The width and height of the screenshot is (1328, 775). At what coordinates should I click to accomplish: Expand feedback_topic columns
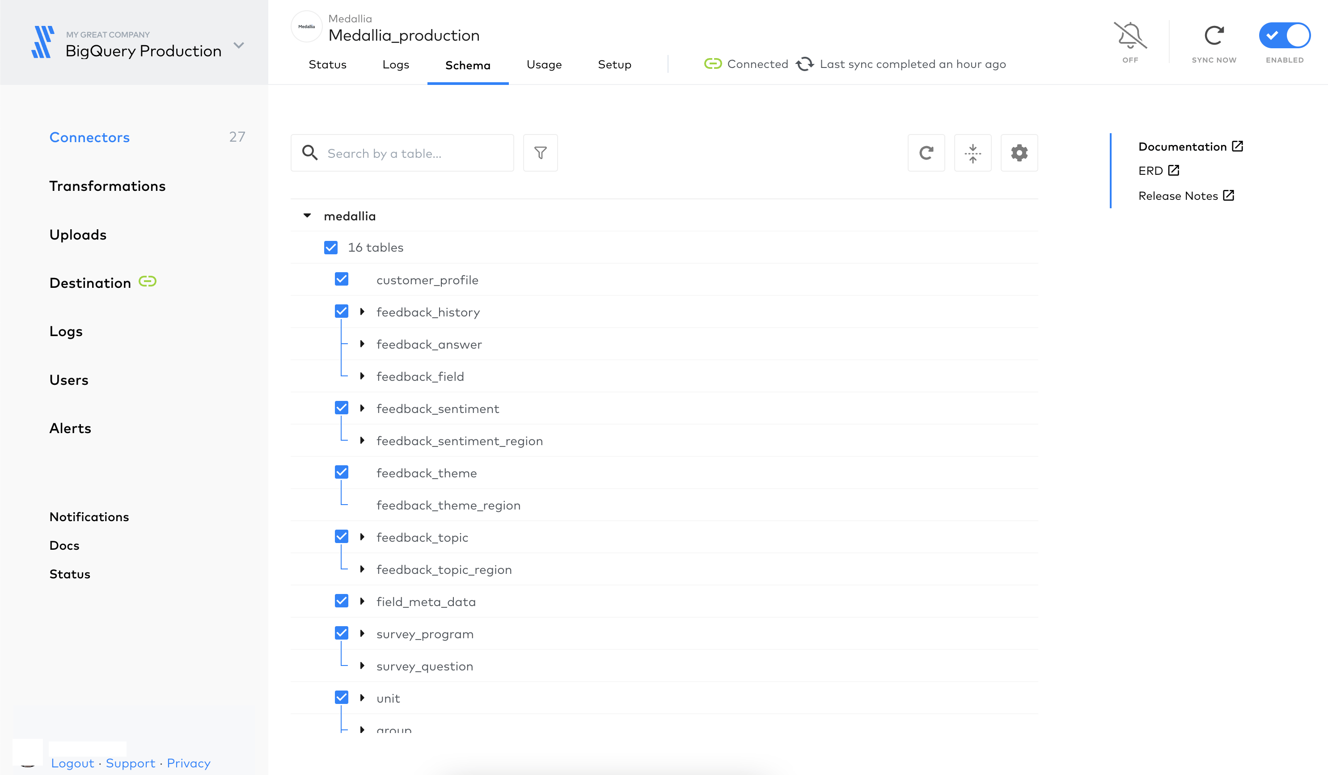pyautogui.click(x=362, y=536)
